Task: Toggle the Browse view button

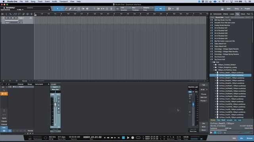Action: 250,138
